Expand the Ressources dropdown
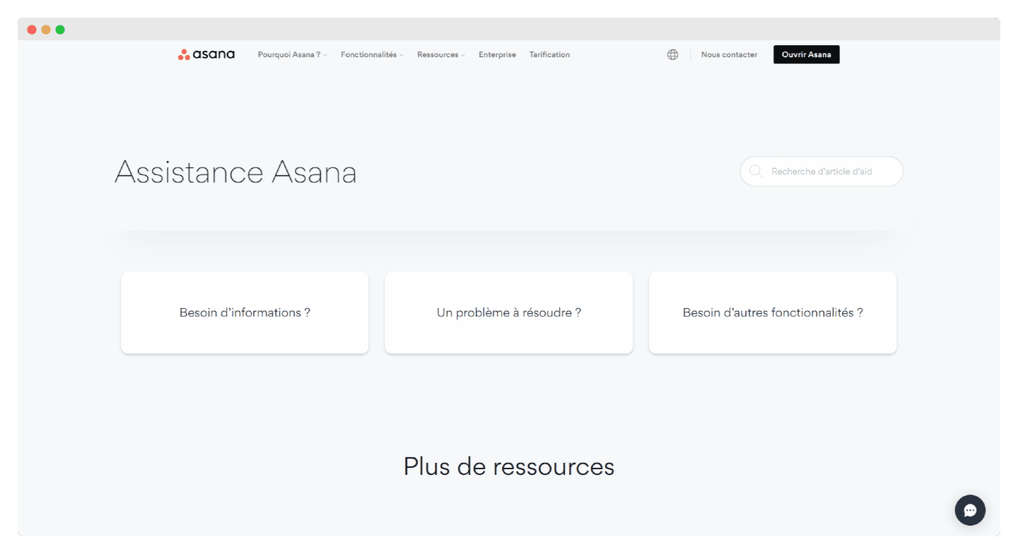 pyautogui.click(x=441, y=54)
